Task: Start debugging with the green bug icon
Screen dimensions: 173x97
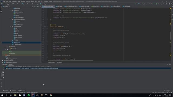Action: 156,4
